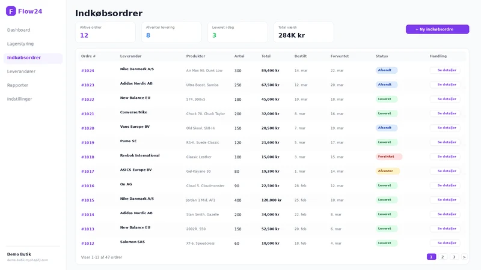Click the Flow24 logo icon

tap(11, 11)
